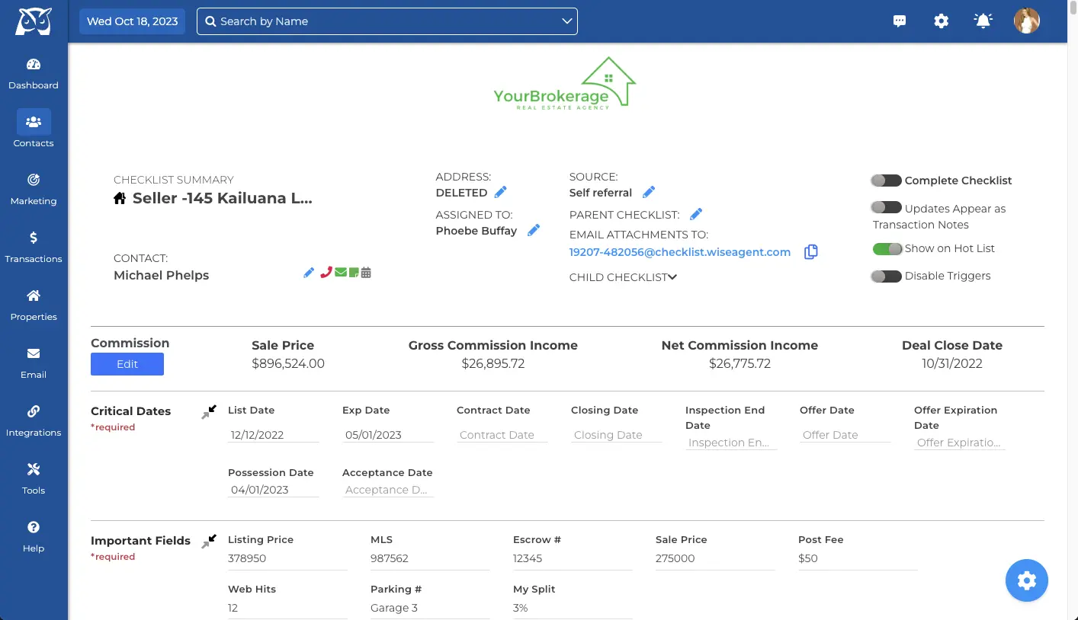Enable the Complete Checklist toggle
The width and height of the screenshot is (1078, 620).
pos(885,181)
